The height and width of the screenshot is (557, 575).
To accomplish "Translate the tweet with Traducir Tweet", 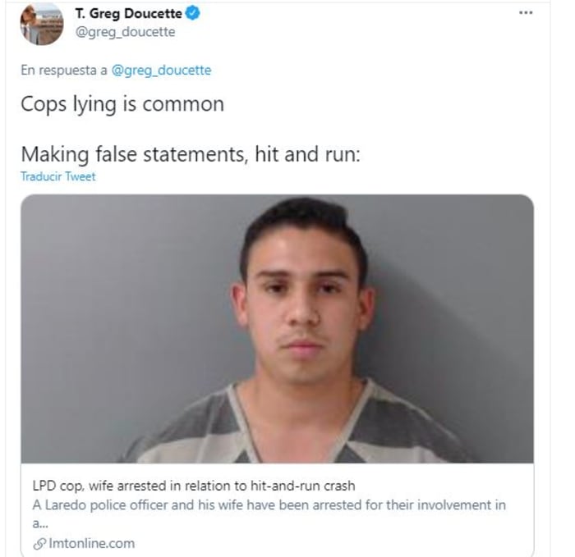I will coord(58,176).
